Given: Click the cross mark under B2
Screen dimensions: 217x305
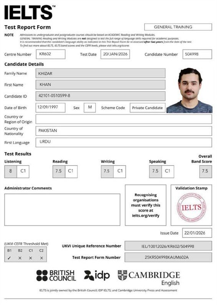Looking at the screenshot, I should point(20,258).
